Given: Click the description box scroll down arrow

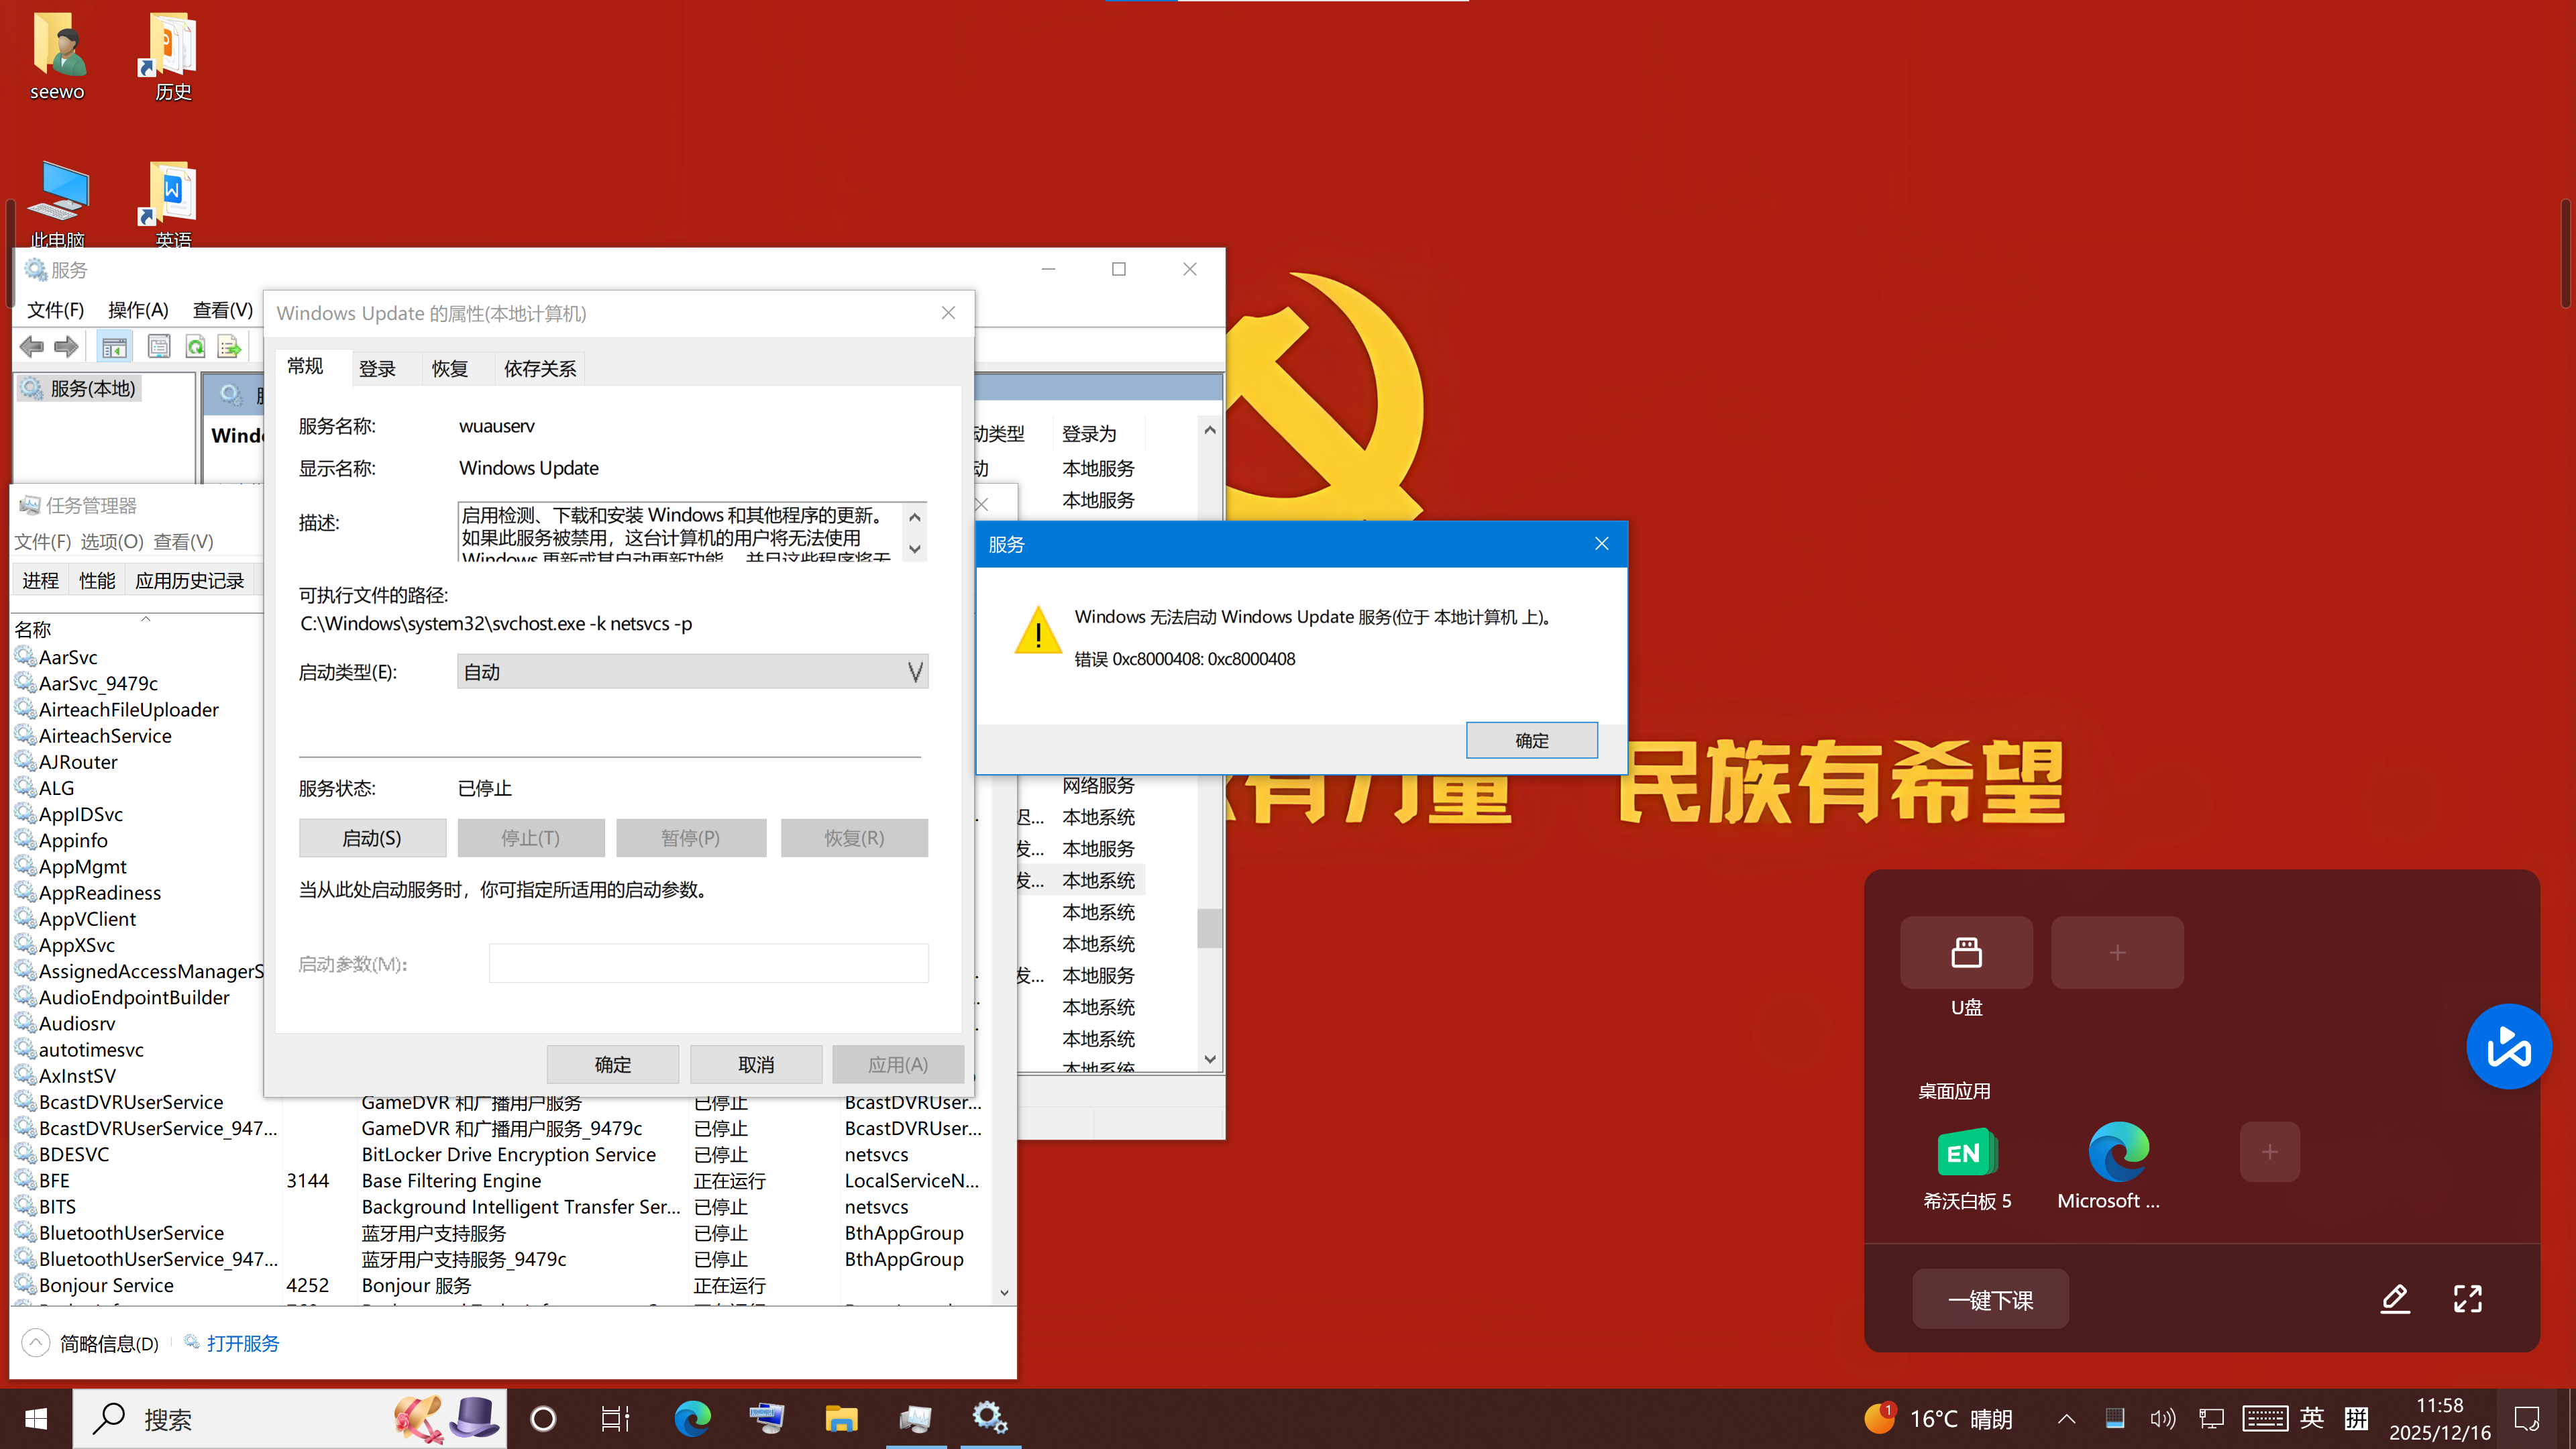Looking at the screenshot, I should click(914, 549).
